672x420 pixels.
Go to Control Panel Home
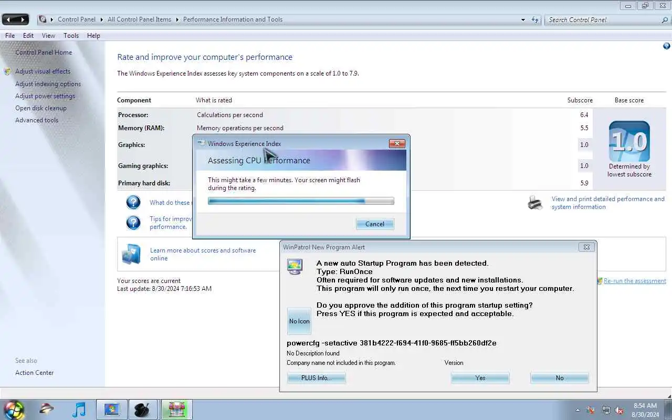(x=44, y=52)
